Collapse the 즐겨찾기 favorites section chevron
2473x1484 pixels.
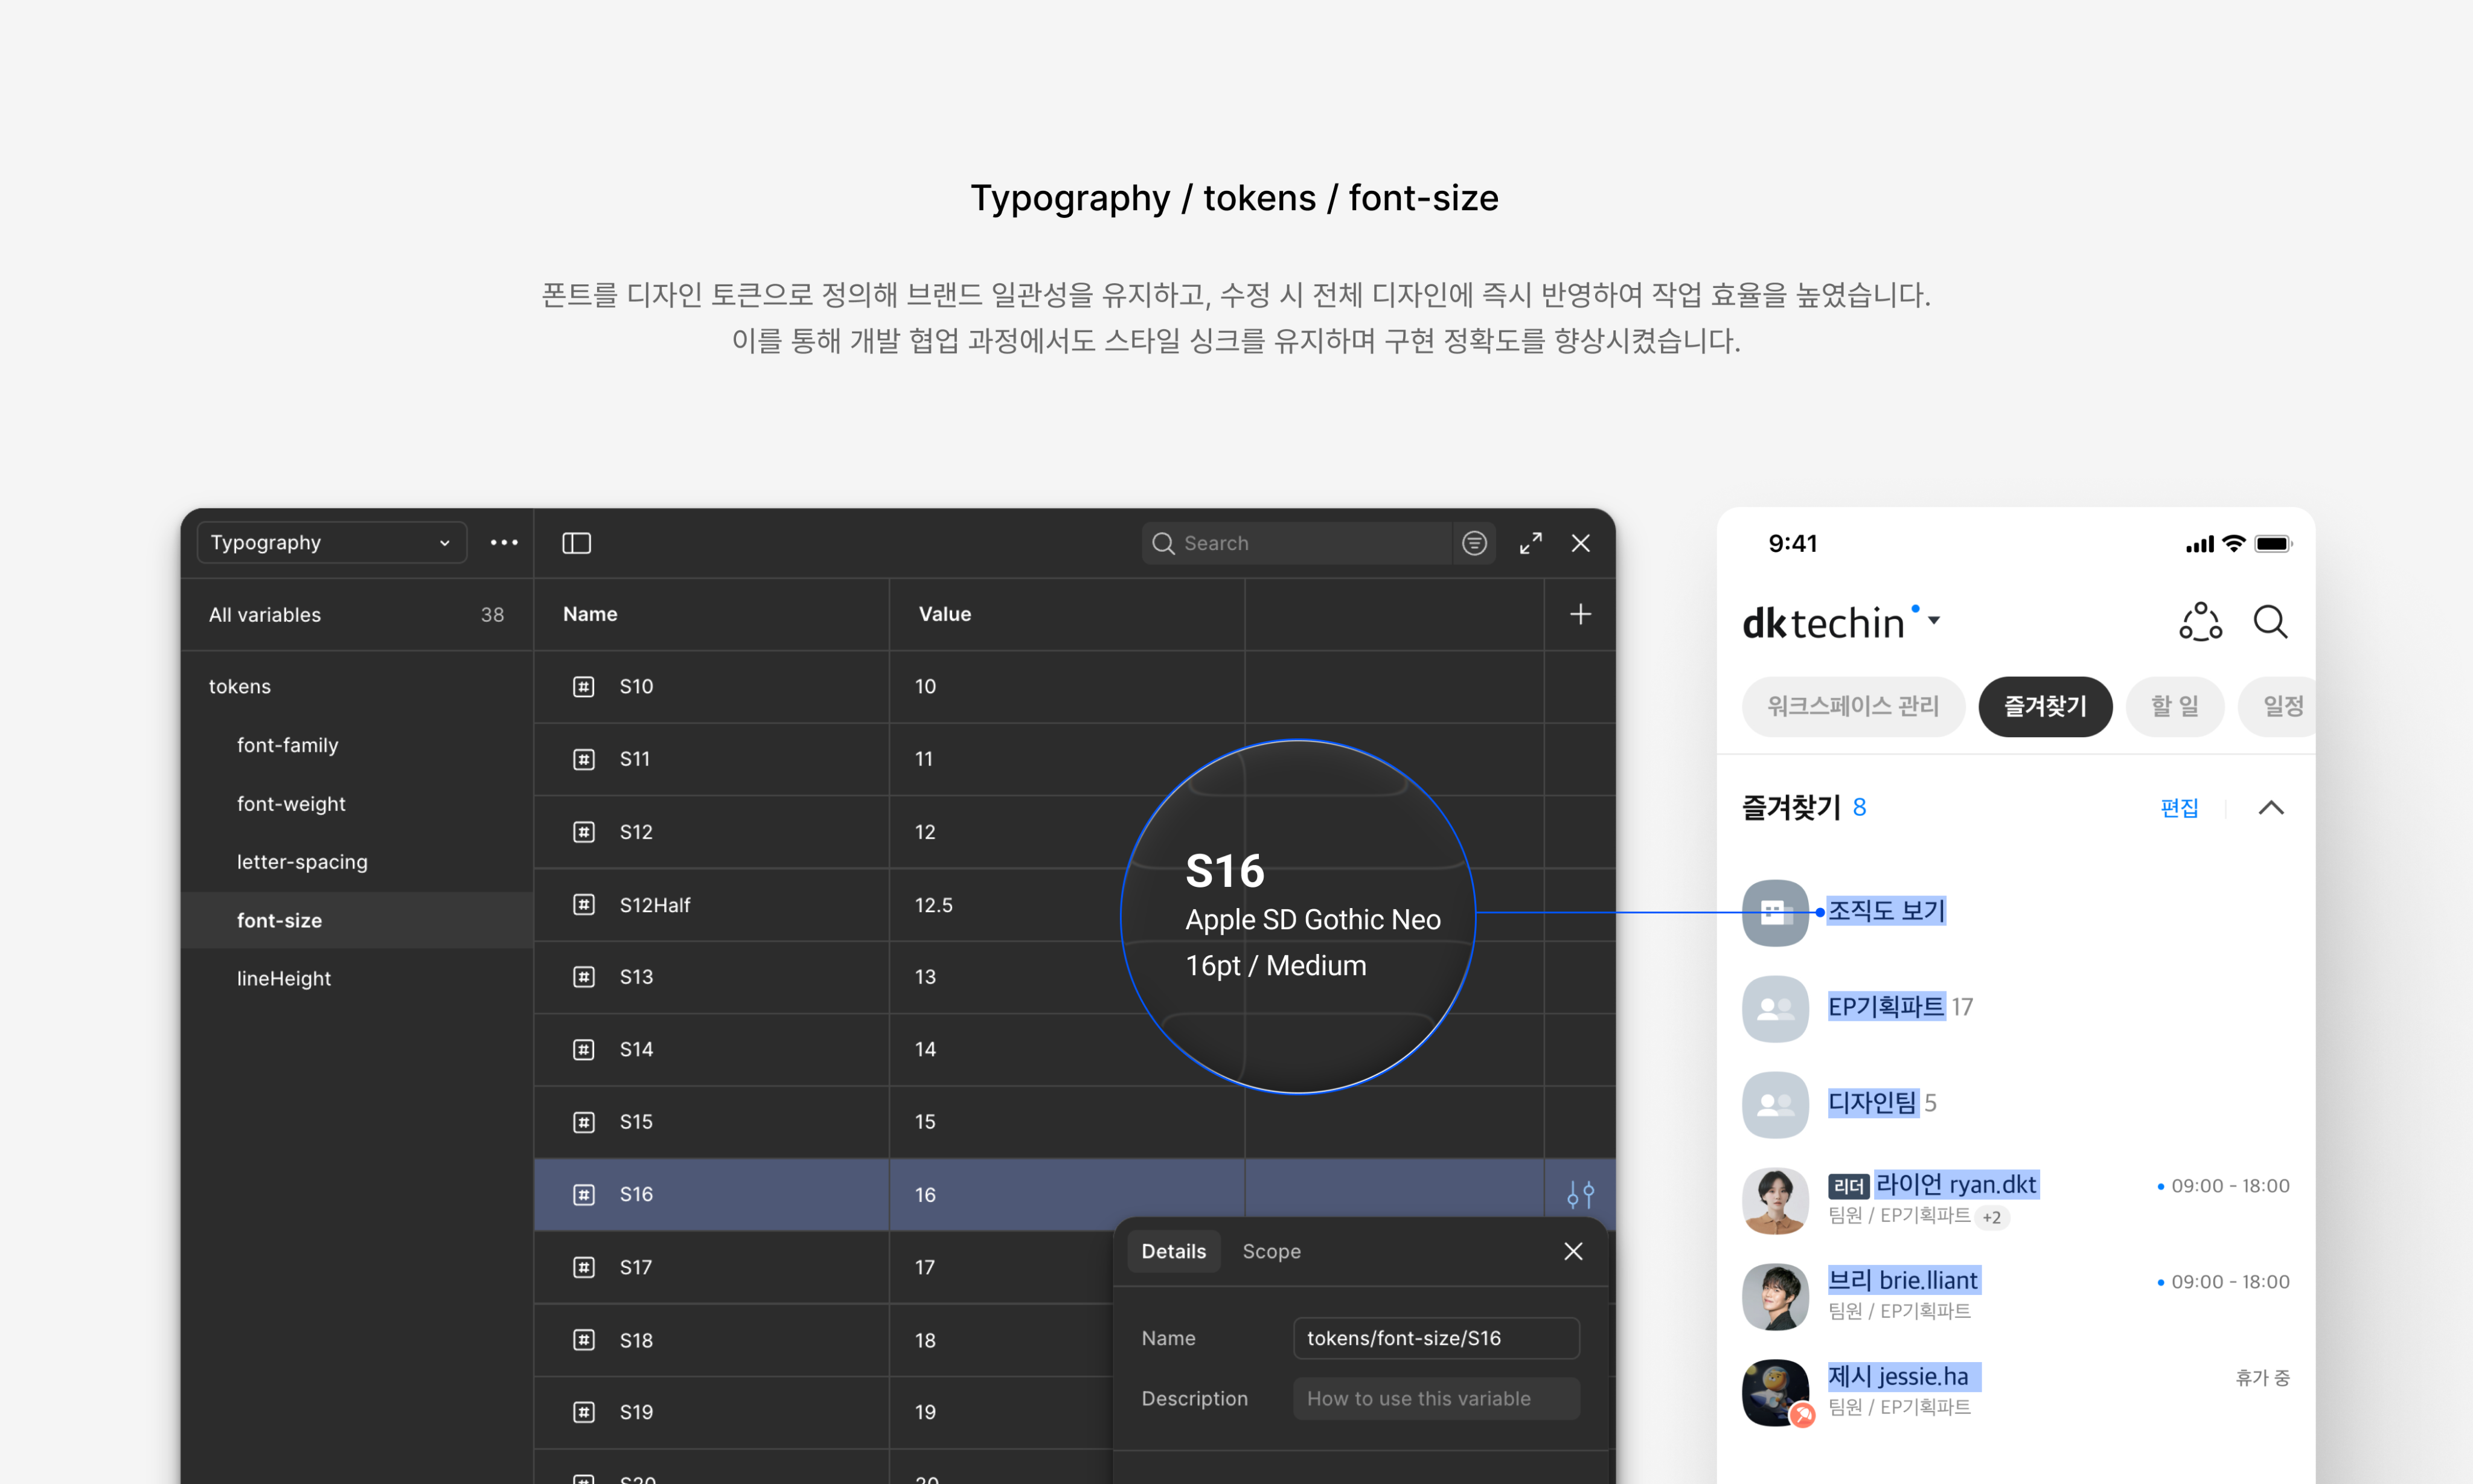pyautogui.click(x=2271, y=808)
